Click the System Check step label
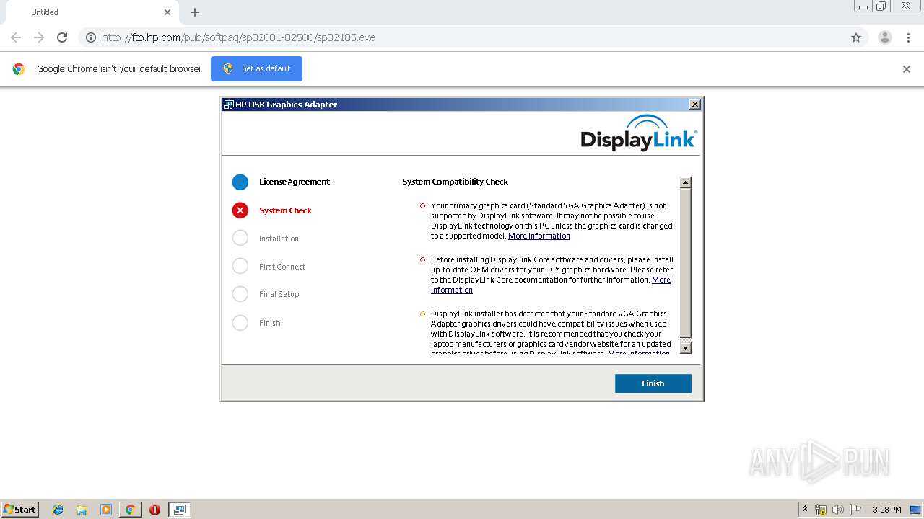Image resolution: width=924 pixels, height=519 pixels. (286, 210)
